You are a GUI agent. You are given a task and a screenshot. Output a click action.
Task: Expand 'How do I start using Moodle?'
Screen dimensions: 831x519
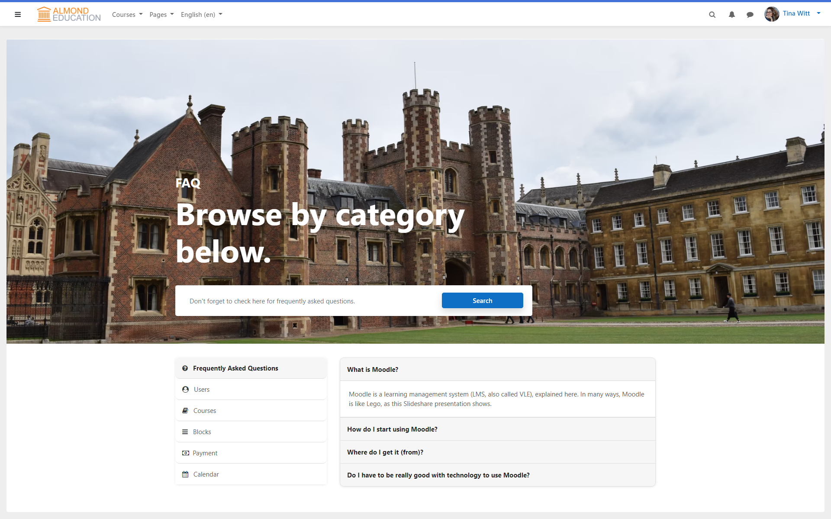497,429
